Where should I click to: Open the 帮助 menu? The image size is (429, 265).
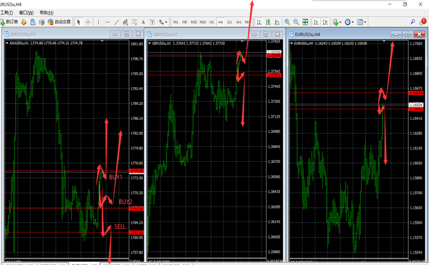47,12
